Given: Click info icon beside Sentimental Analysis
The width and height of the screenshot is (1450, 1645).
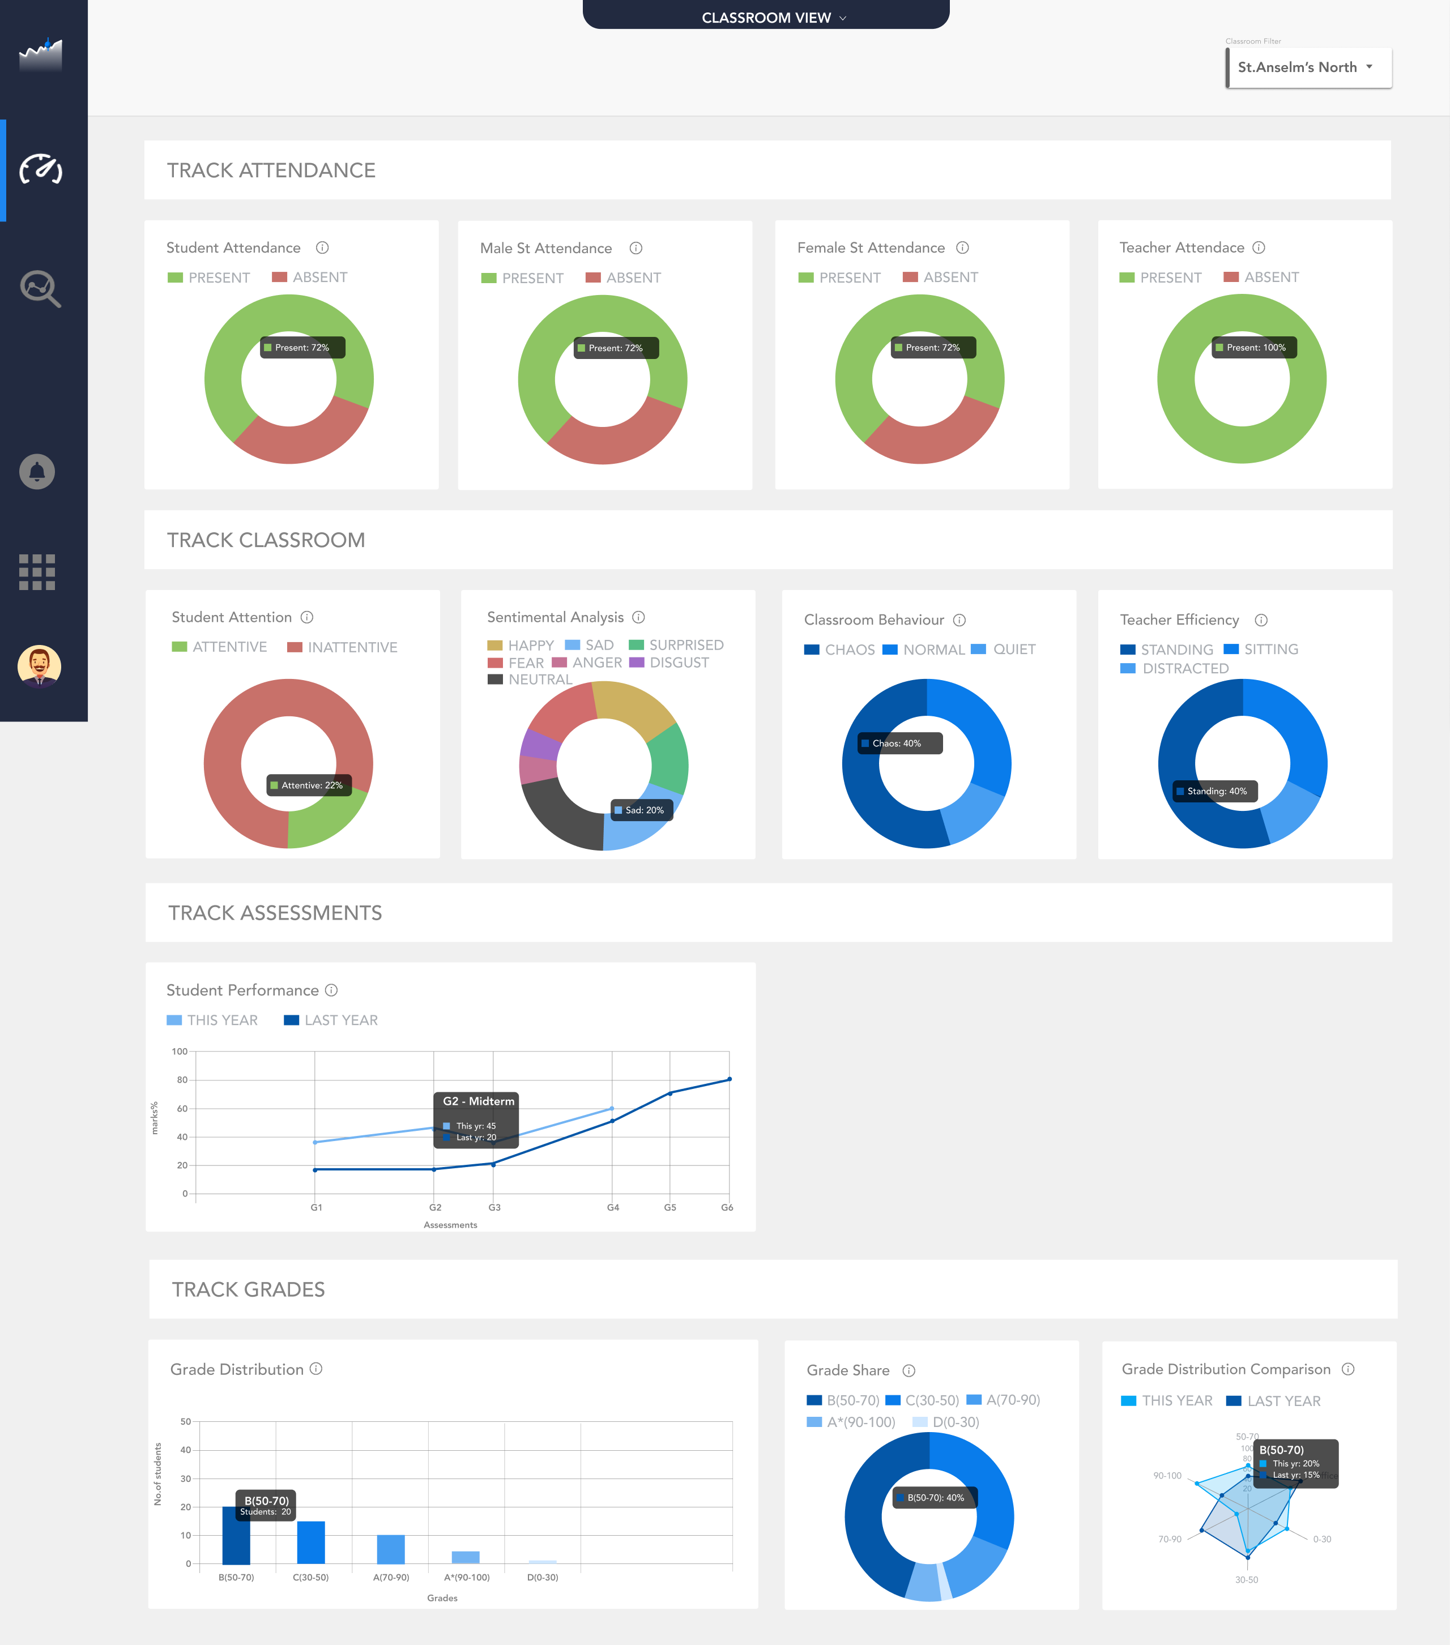Looking at the screenshot, I should (638, 617).
